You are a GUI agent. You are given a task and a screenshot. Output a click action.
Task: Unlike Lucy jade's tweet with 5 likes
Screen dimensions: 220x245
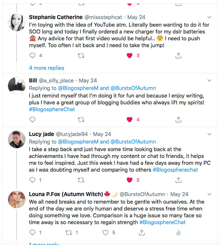[x=129, y=180]
